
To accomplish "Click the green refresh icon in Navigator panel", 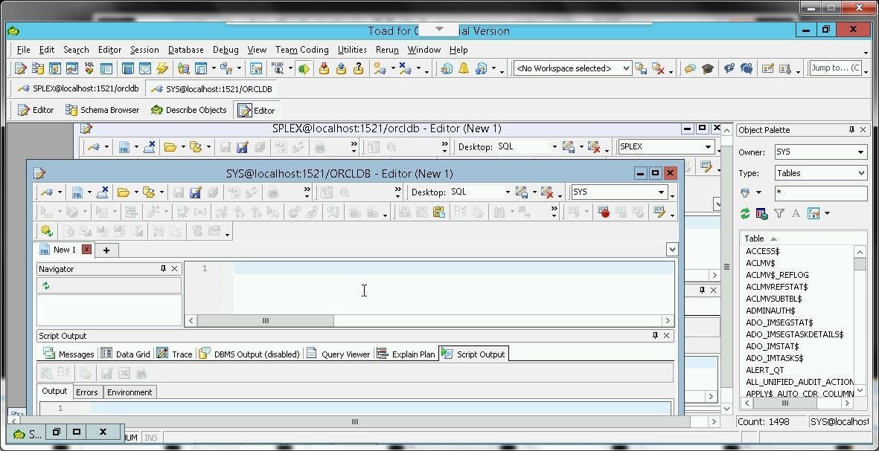I will pos(46,286).
